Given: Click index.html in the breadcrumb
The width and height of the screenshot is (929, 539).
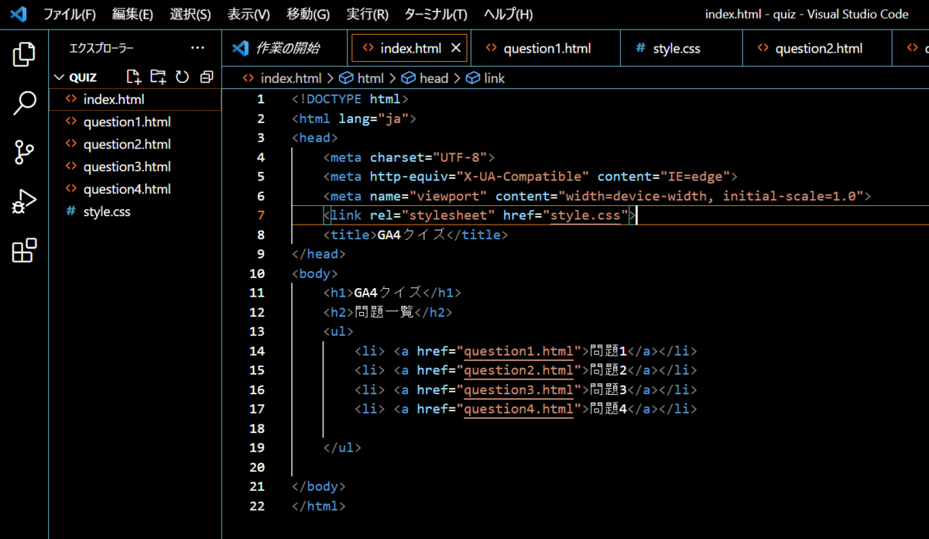Looking at the screenshot, I should [x=290, y=78].
